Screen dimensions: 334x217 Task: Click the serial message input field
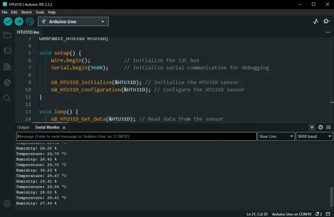[136, 137]
